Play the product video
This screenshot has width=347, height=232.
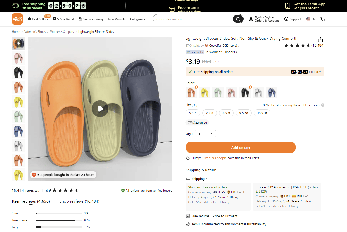pos(100,109)
